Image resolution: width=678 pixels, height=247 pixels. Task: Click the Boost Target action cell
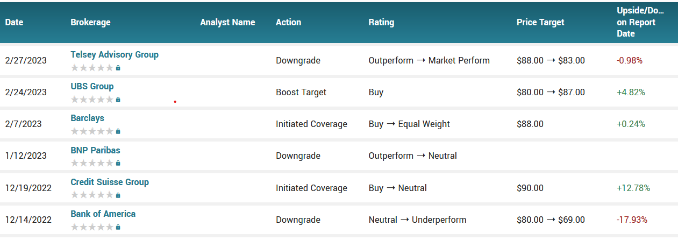pos(301,92)
